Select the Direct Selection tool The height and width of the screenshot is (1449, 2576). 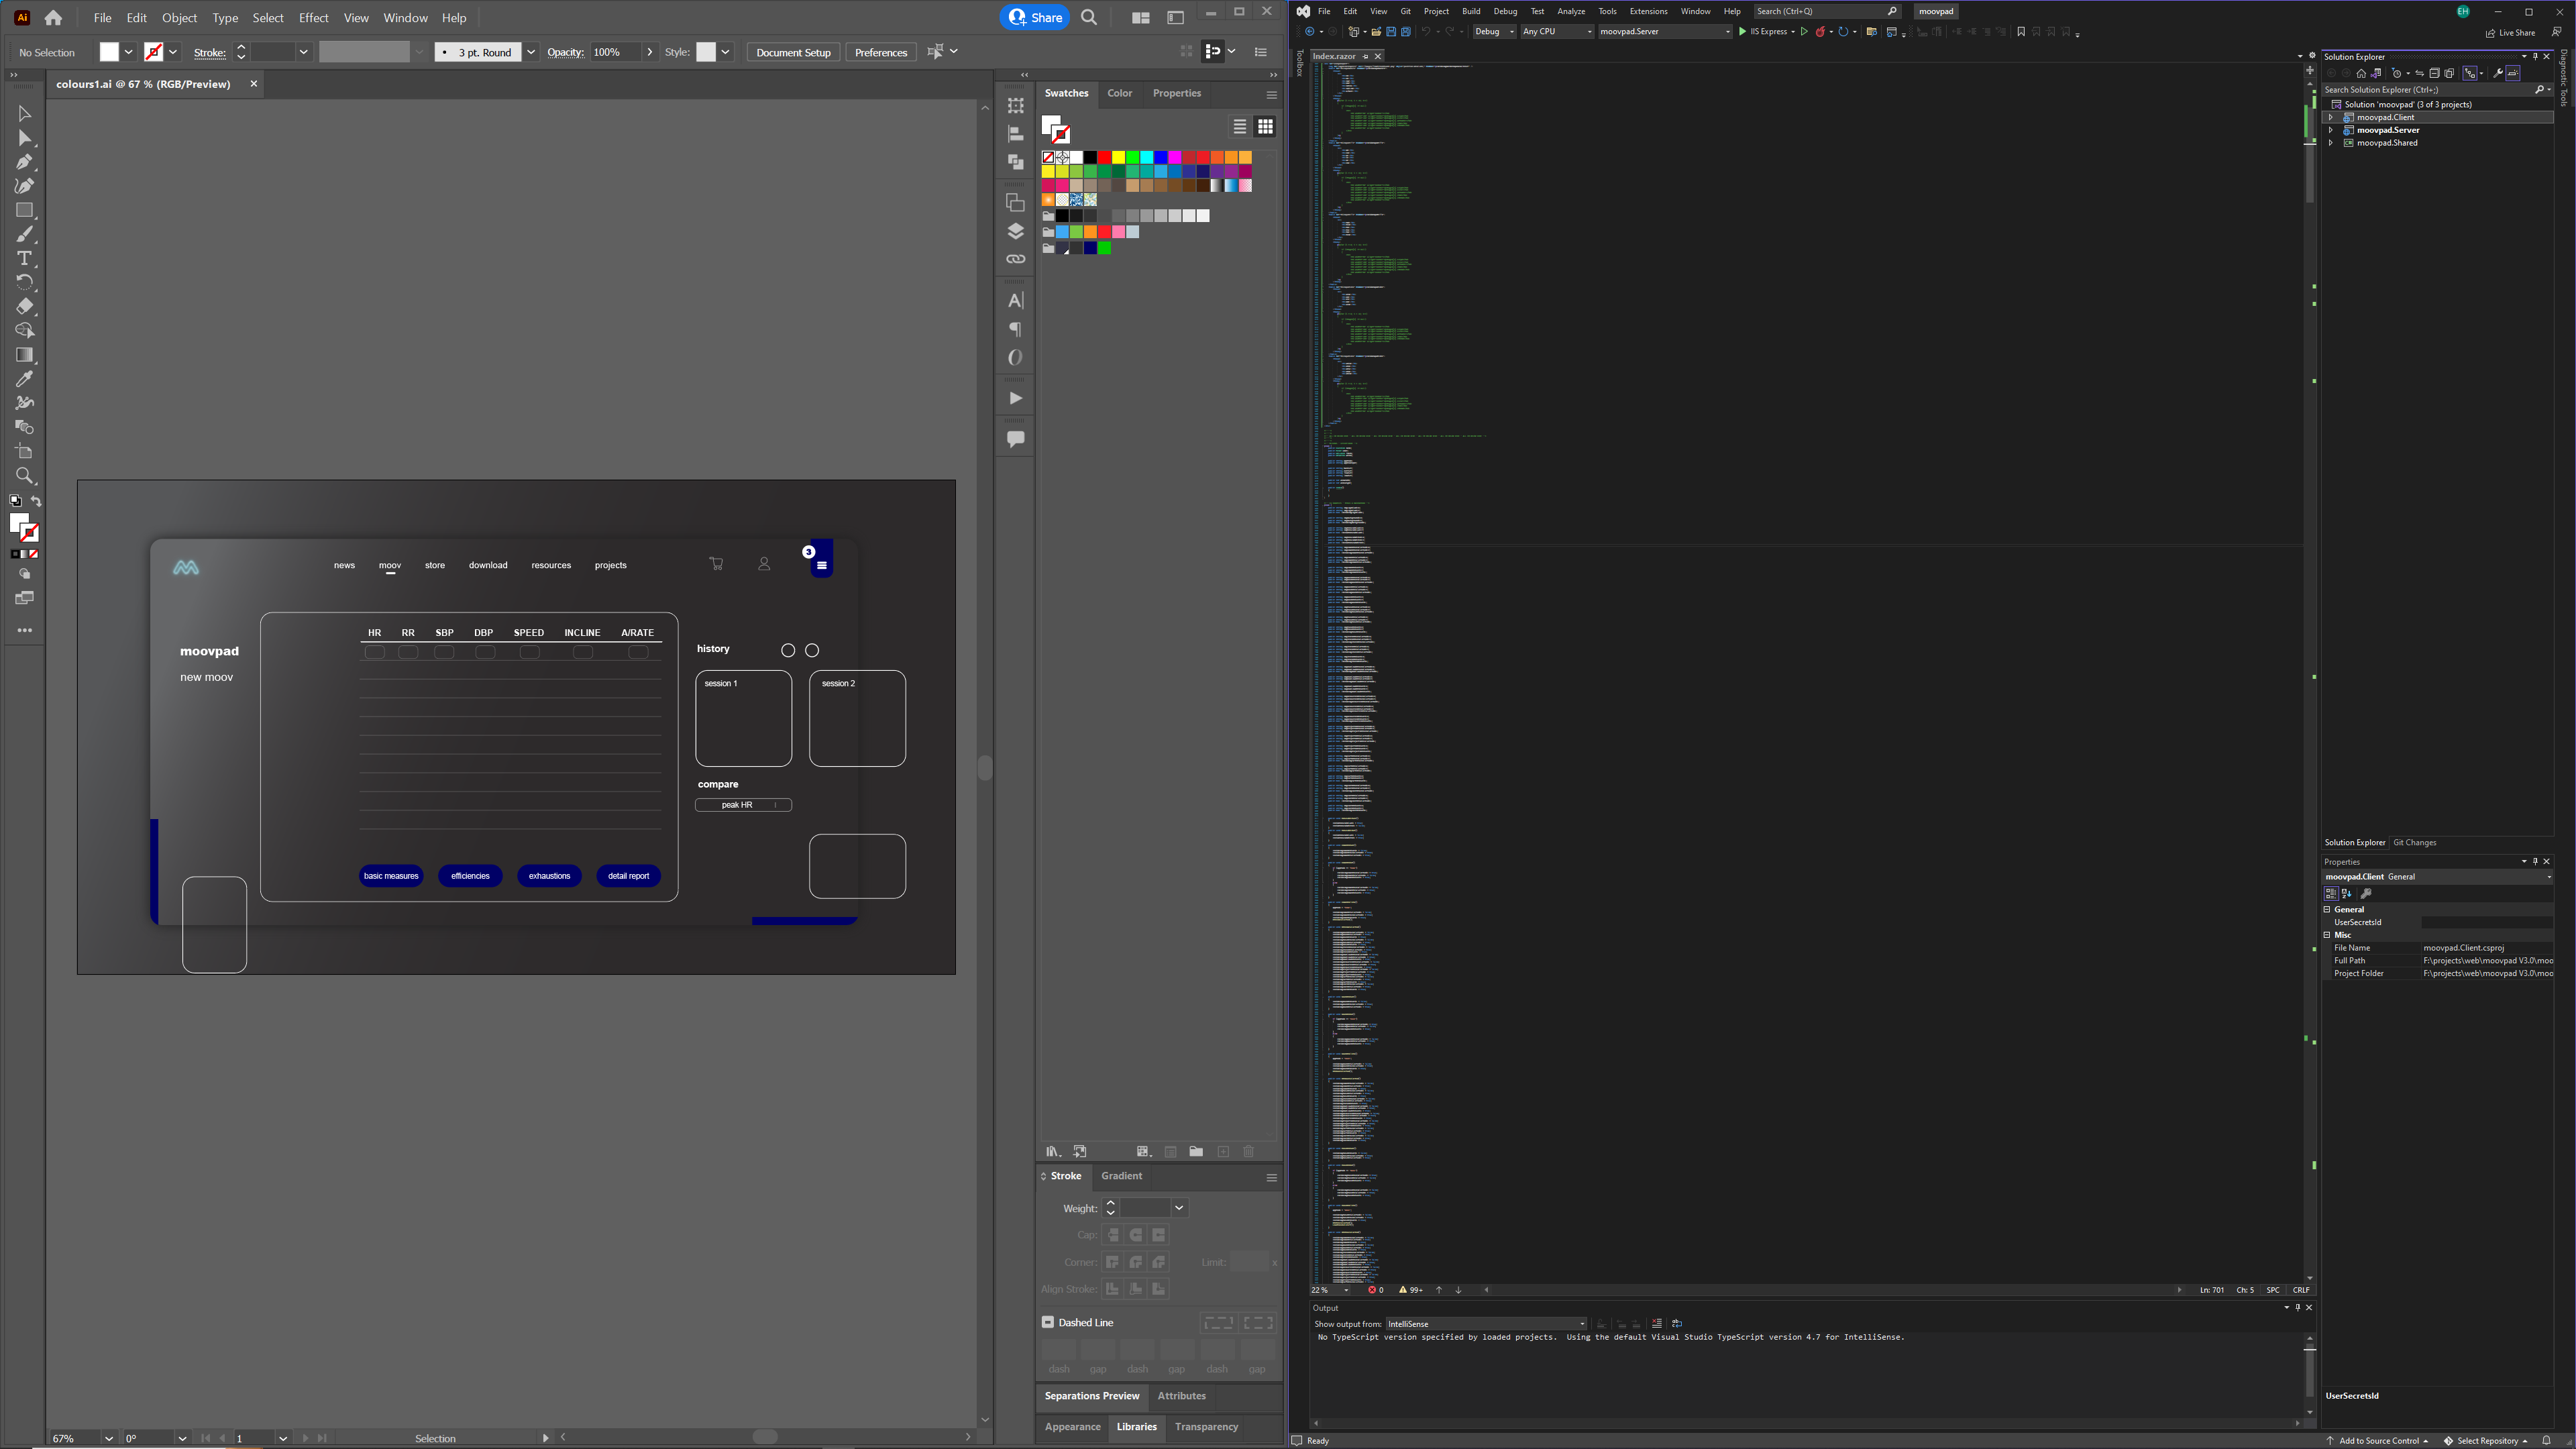click(x=24, y=138)
